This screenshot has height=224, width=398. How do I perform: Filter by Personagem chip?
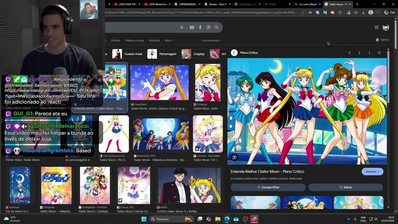(163, 54)
